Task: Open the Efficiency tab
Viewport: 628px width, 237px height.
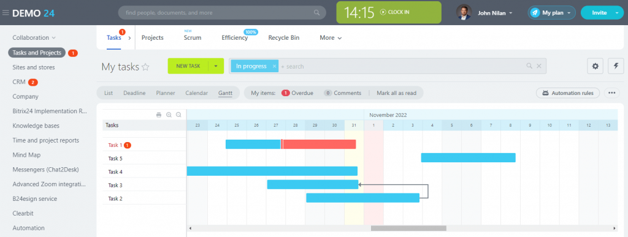Action: 235,37
